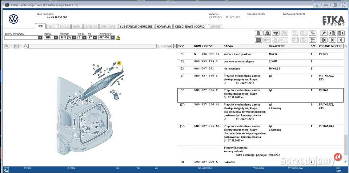The width and height of the screenshot is (349, 173).
Task: Select the WYLACZ radio button
Action: [x=227, y=17]
